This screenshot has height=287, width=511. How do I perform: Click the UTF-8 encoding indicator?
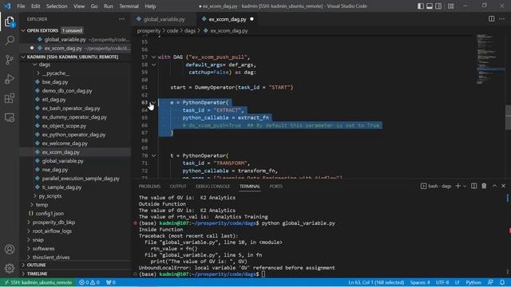pos(442,282)
